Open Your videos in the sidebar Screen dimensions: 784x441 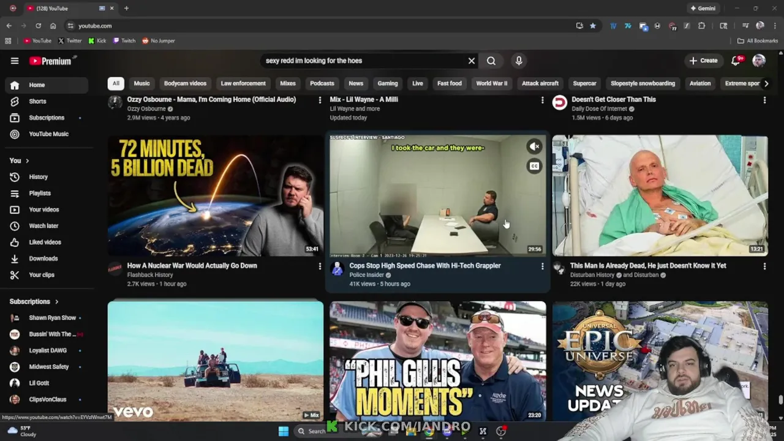pyautogui.click(x=47, y=209)
